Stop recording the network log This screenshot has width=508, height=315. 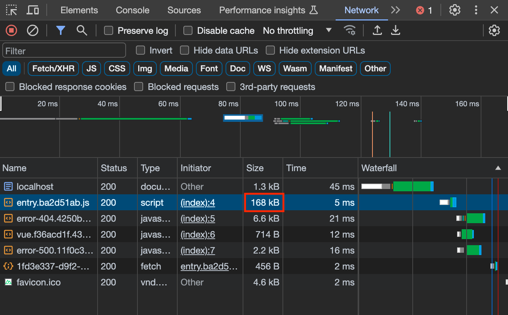tap(11, 30)
